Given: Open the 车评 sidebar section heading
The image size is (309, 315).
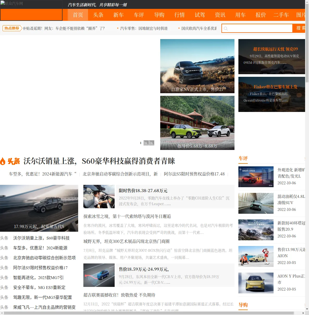Looking at the screenshot, I should tap(243, 158).
